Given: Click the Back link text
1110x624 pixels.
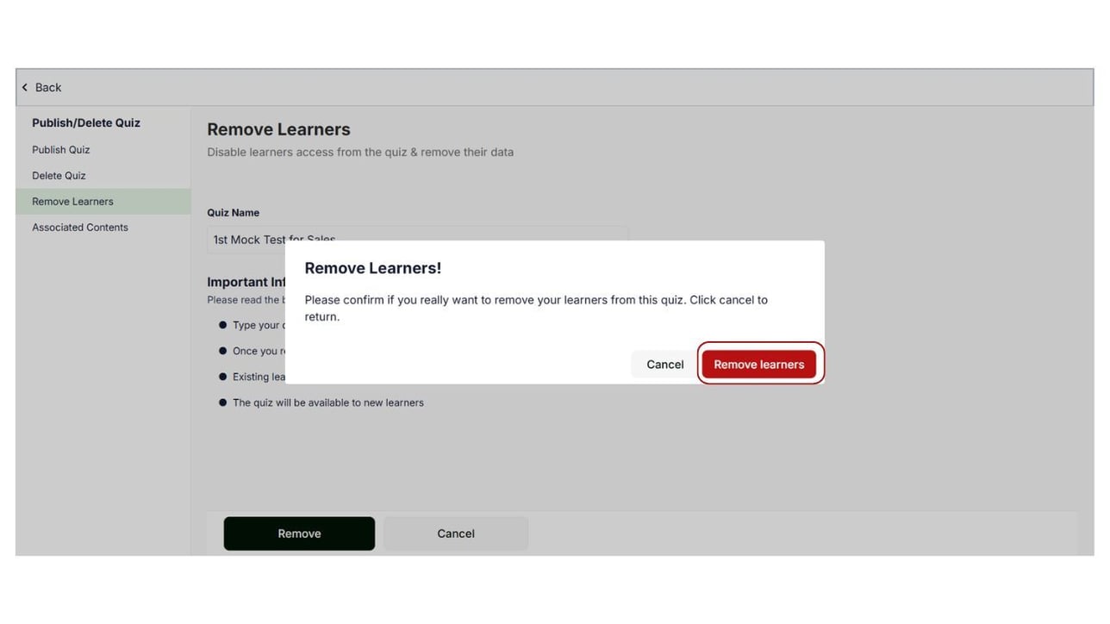Looking at the screenshot, I should [x=48, y=87].
